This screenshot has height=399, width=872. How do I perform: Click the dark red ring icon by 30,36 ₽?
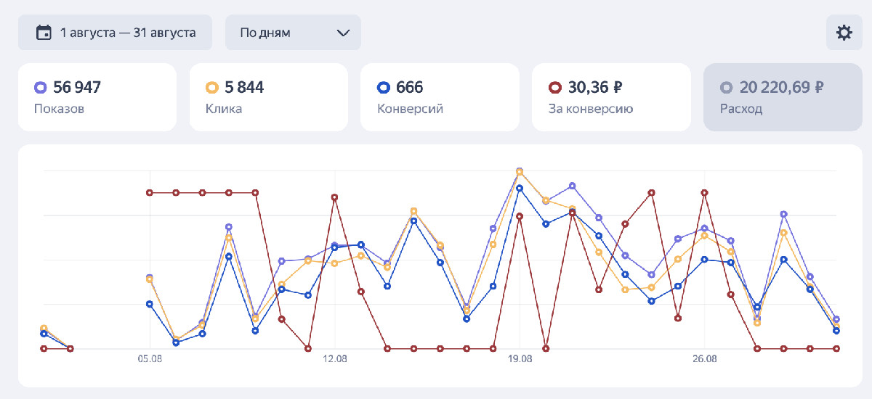pyautogui.click(x=554, y=88)
